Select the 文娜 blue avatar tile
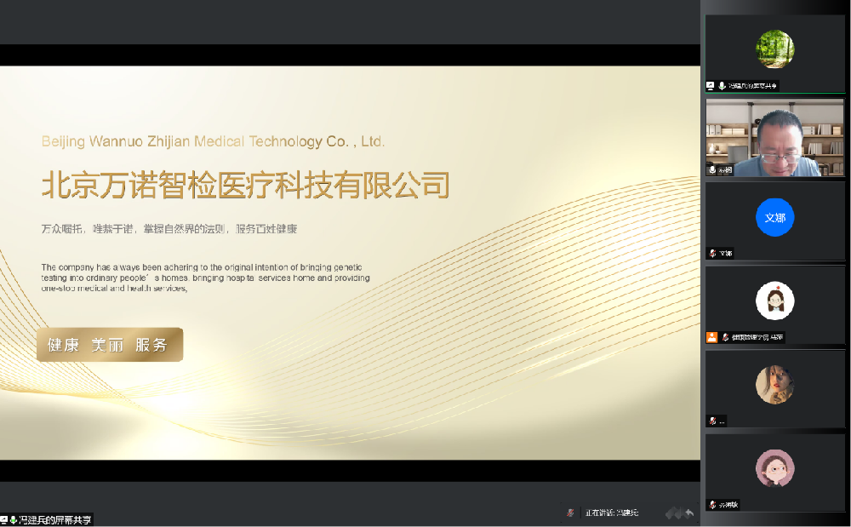 (775, 221)
